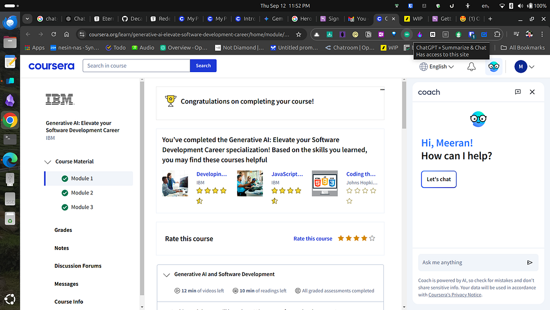Collapse Generative AI and Software Development section

(167, 275)
